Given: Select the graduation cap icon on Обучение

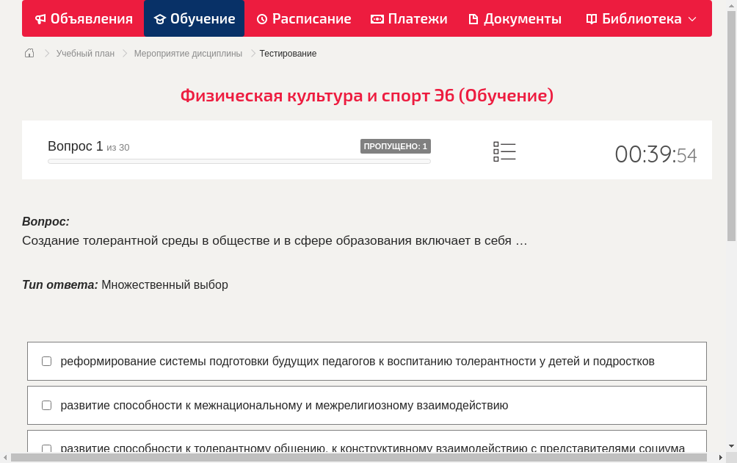Looking at the screenshot, I should pos(161,18).
